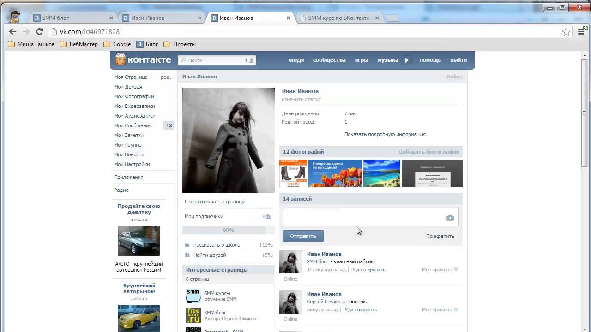591x332 pixels.
Task: Close the SMM блог browser tab
Action: pyautogui.click(x=111, y=18)
